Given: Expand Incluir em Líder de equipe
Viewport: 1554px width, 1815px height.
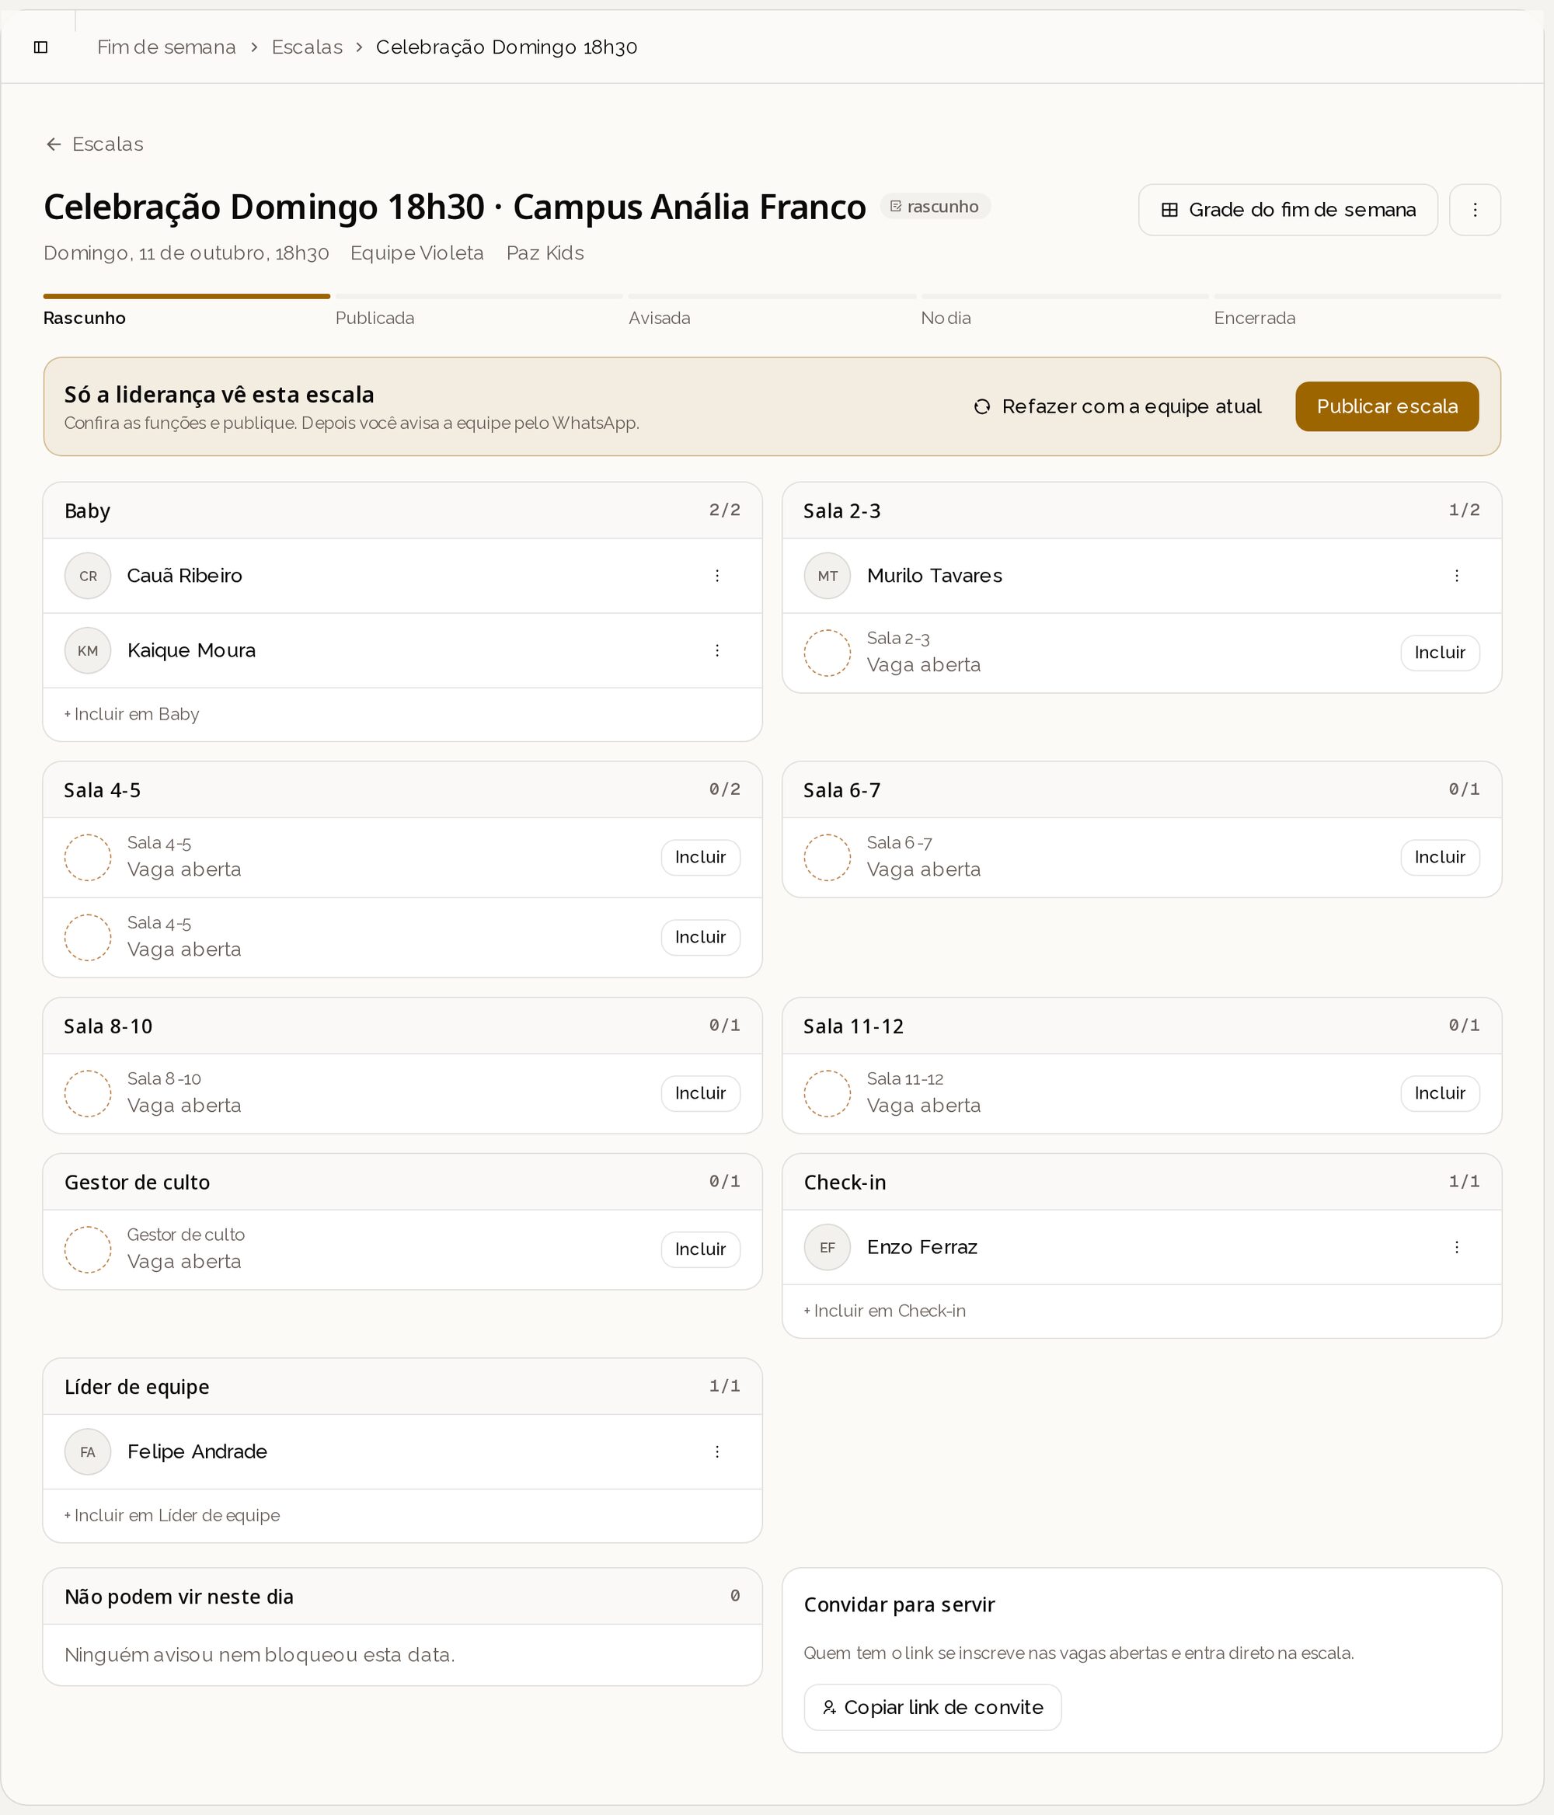Looking at the screenshot, I should (x=172, y=1515).
